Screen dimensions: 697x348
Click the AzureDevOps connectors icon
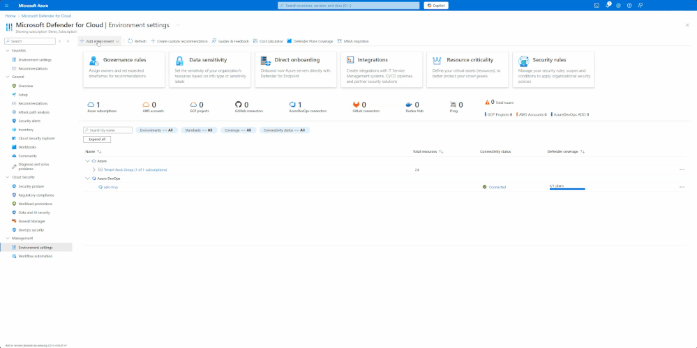click(292, 105)
